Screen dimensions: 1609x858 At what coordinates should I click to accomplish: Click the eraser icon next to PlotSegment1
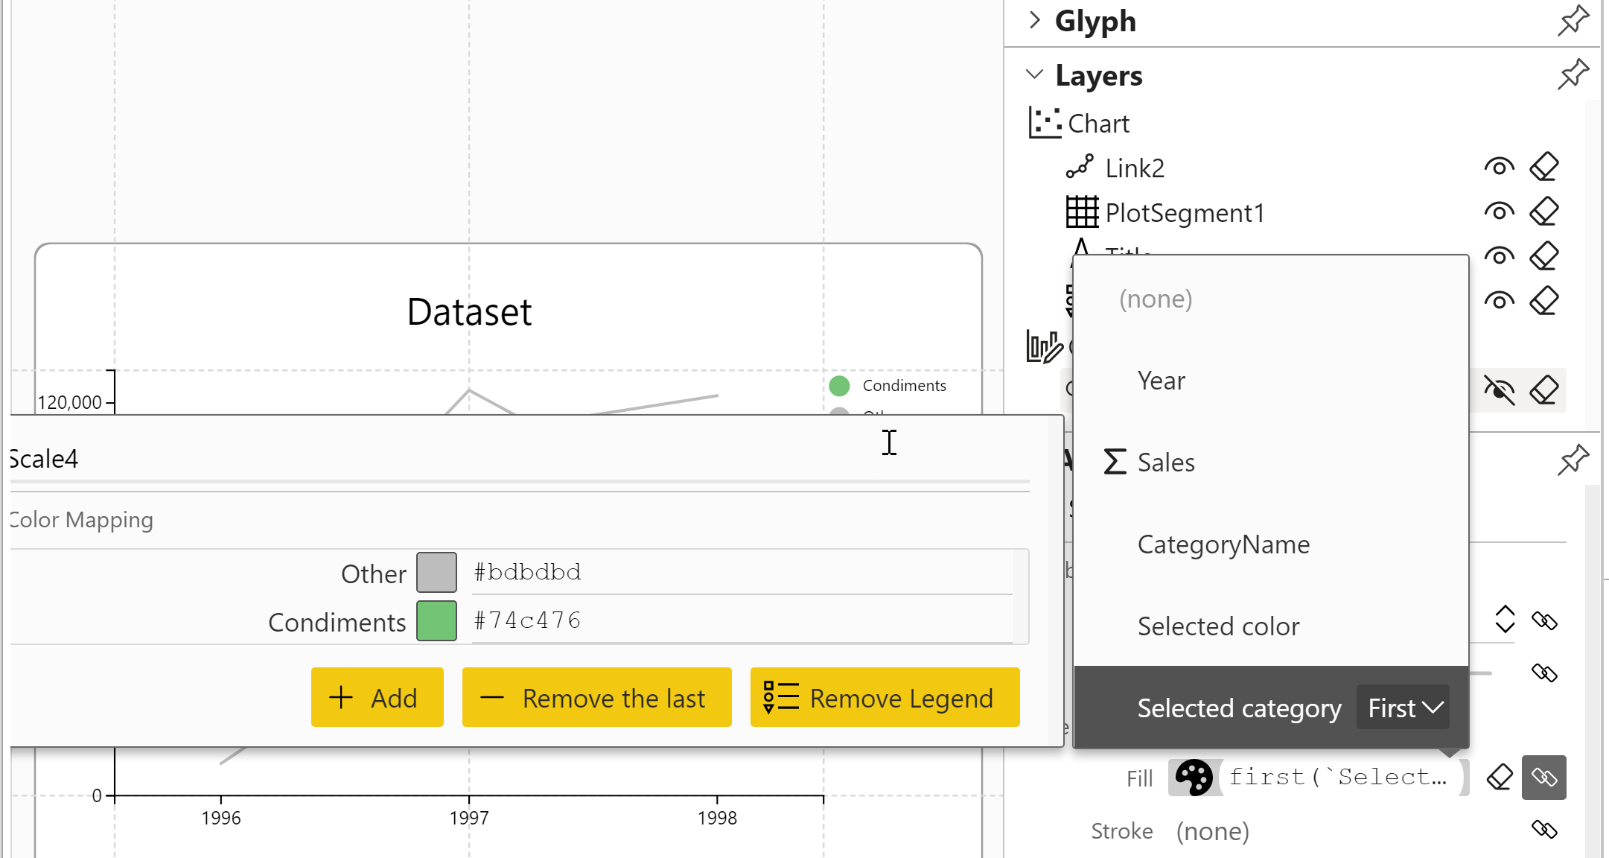[x=1545, y=211]
